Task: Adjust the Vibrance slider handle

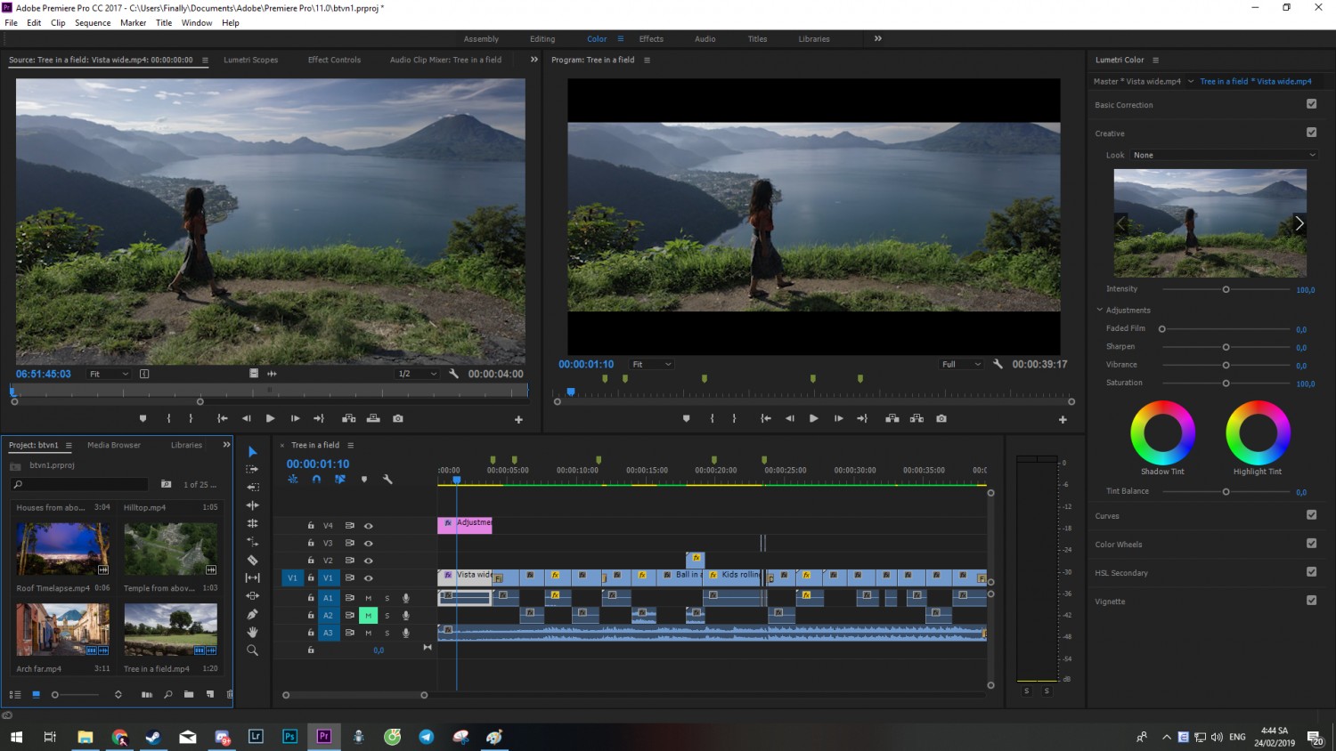Action: click(1226, 365)
